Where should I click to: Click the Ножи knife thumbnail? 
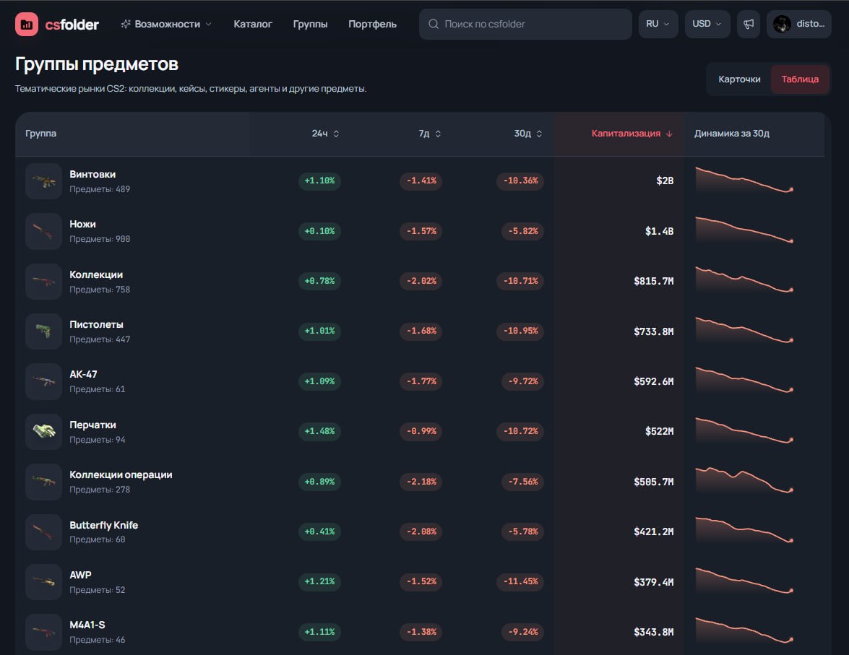click(x=44, y=231)
